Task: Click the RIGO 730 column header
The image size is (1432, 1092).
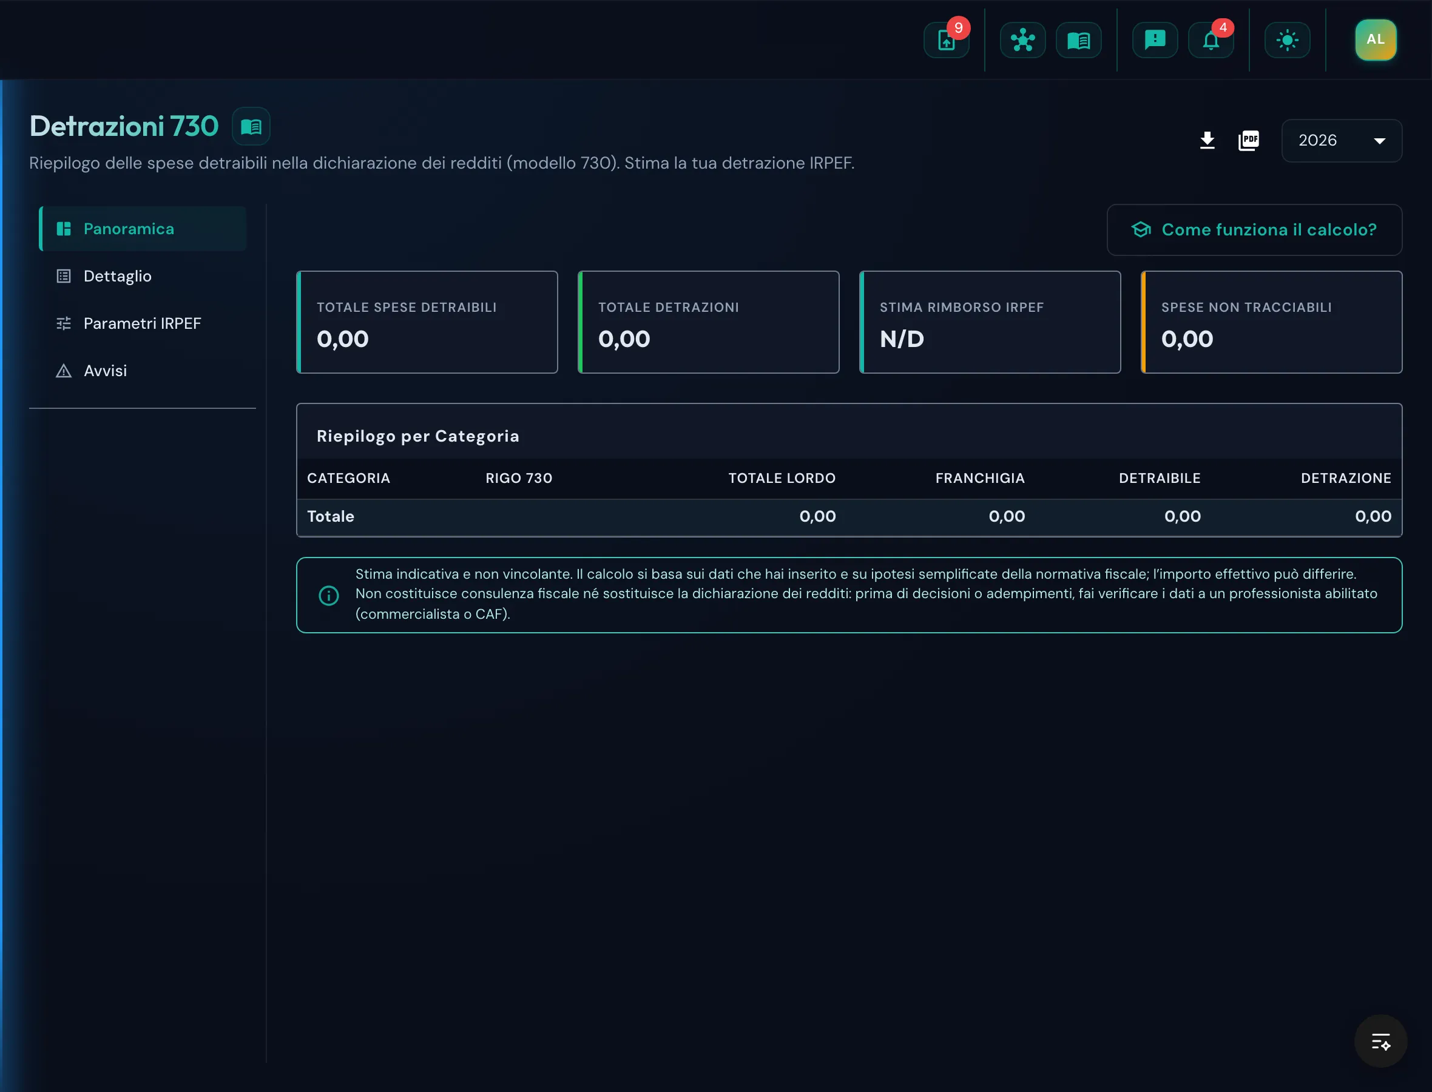Action: pos(519,479)
